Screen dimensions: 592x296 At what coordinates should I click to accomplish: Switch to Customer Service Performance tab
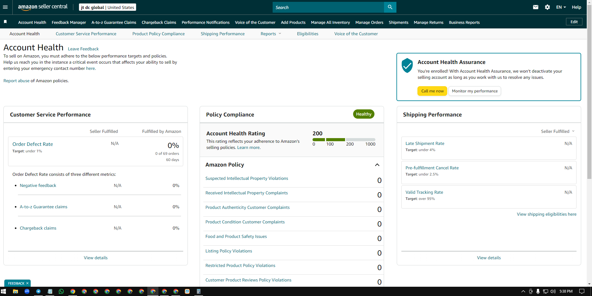[x=86, y=34]
